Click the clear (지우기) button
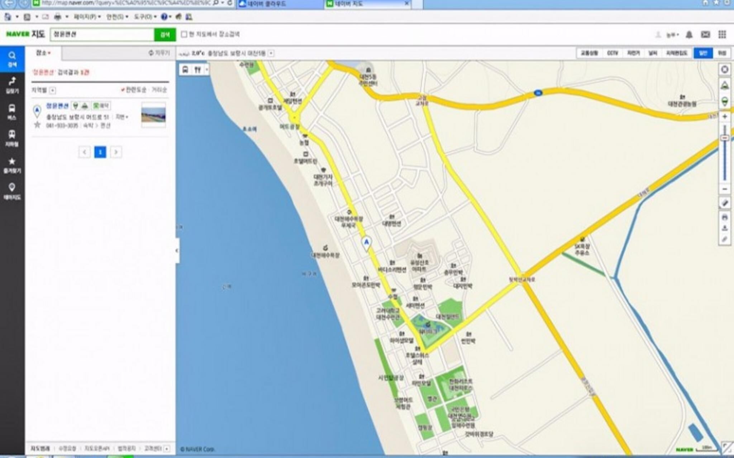 (159, 53)
